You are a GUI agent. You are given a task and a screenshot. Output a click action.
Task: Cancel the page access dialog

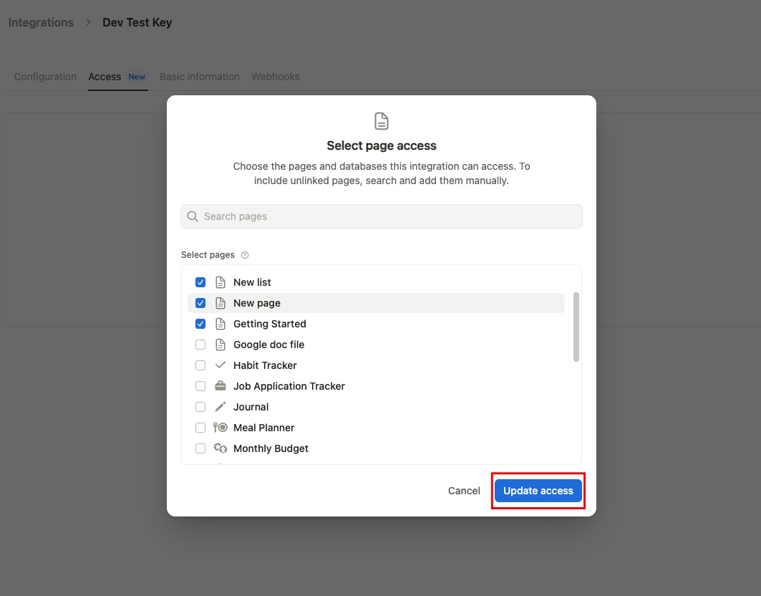464,490
